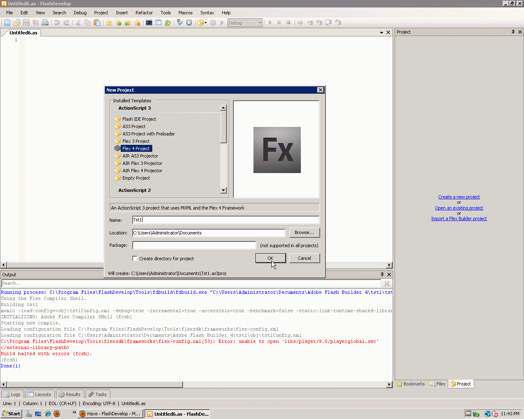Click Create a new project link
This screenshot has width=524, height=419.
459,197
